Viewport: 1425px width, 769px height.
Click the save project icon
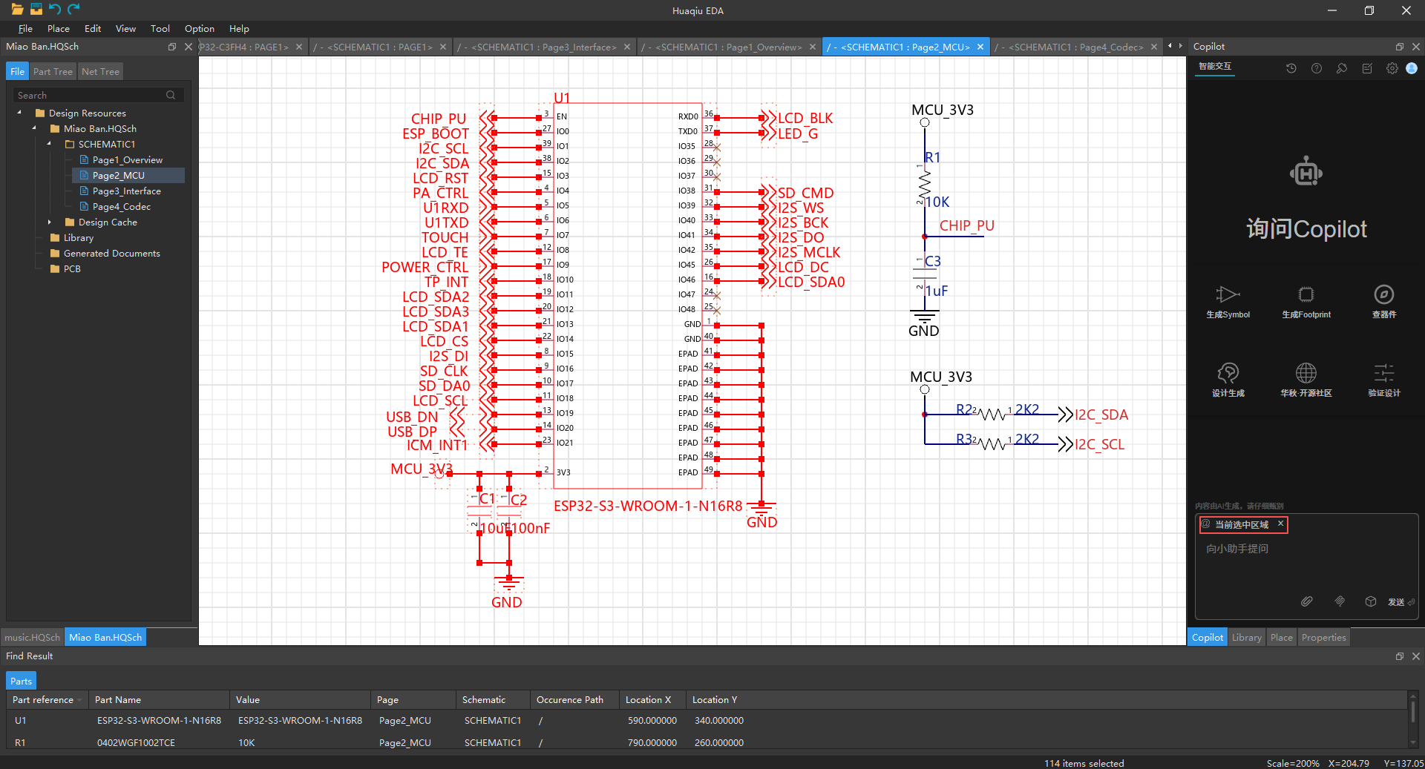click(x=36, y=9)
